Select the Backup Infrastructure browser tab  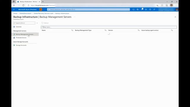(28, 2)
